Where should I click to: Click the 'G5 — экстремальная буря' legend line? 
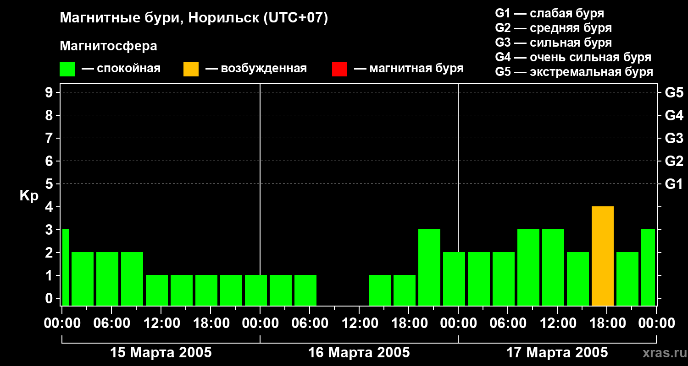tap(574, 72)
